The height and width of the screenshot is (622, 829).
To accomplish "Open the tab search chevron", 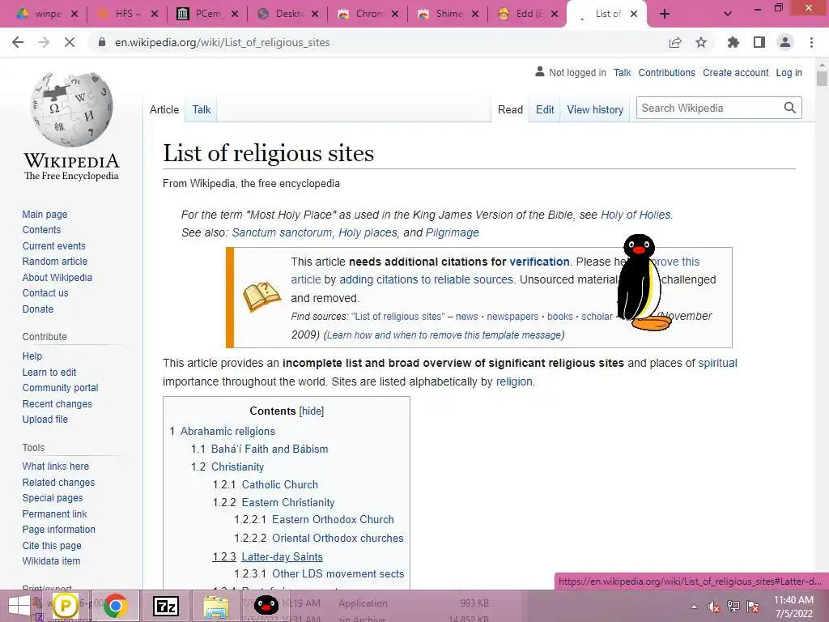I will (x=728, y=15).
